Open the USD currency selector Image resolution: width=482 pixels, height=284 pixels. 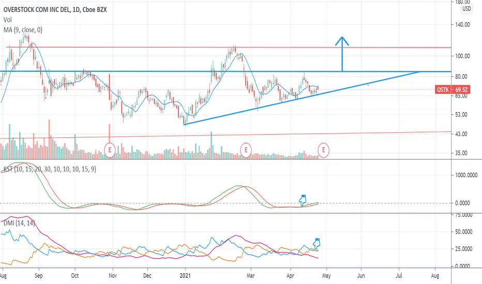tap(466, 9)
